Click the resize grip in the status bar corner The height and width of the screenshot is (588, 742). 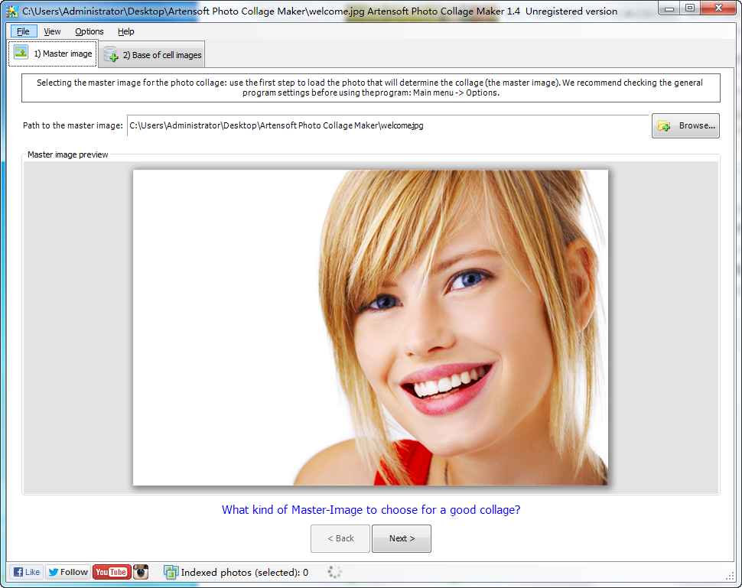(731, 575)
